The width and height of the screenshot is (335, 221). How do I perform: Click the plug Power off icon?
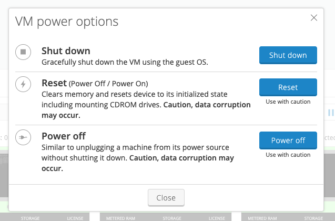(x=23, y=137)
